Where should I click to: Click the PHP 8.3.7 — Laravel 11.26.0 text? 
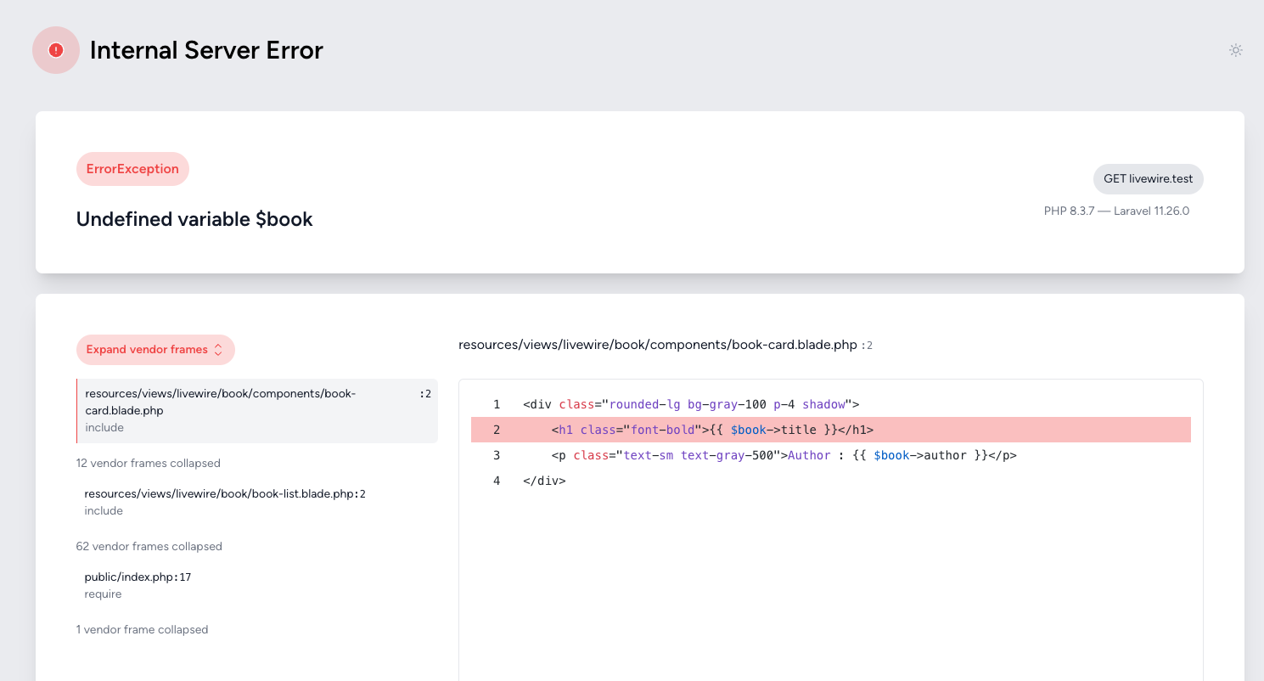[1116, 211]
